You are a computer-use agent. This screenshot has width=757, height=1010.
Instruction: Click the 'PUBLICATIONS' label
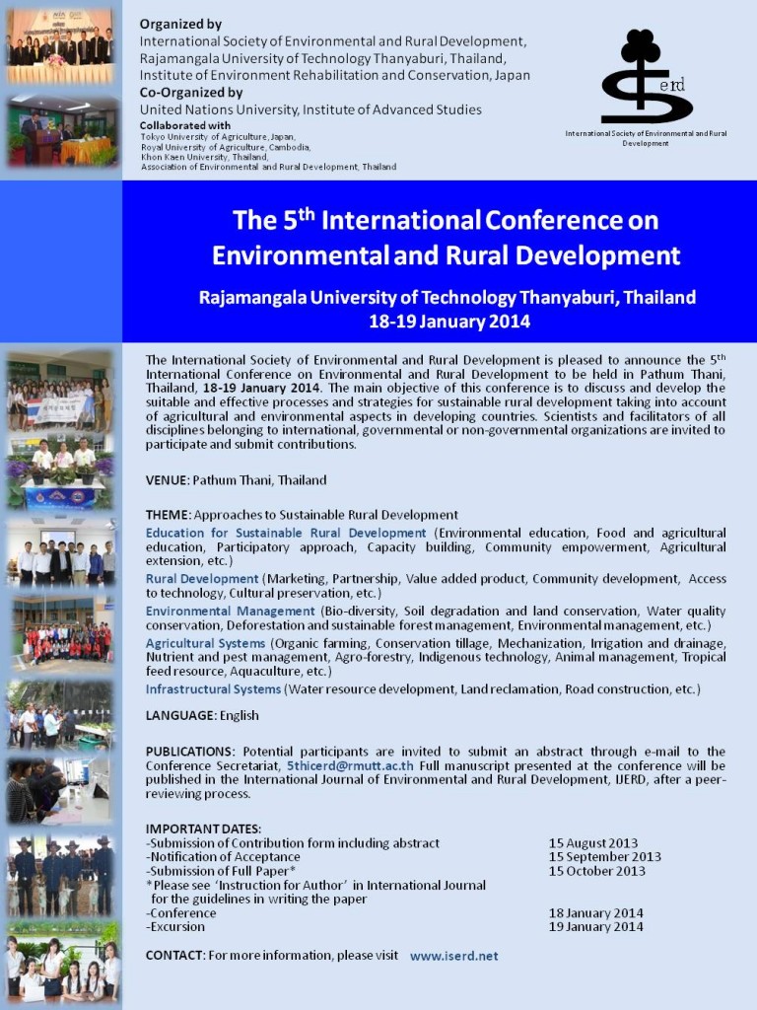(x=190, y=752)
